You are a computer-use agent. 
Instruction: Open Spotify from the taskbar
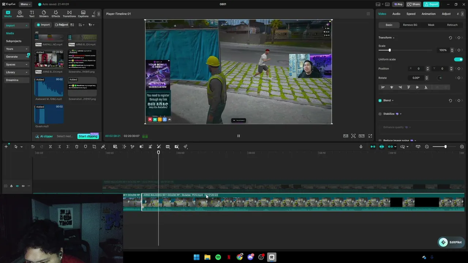click(218, 257)
